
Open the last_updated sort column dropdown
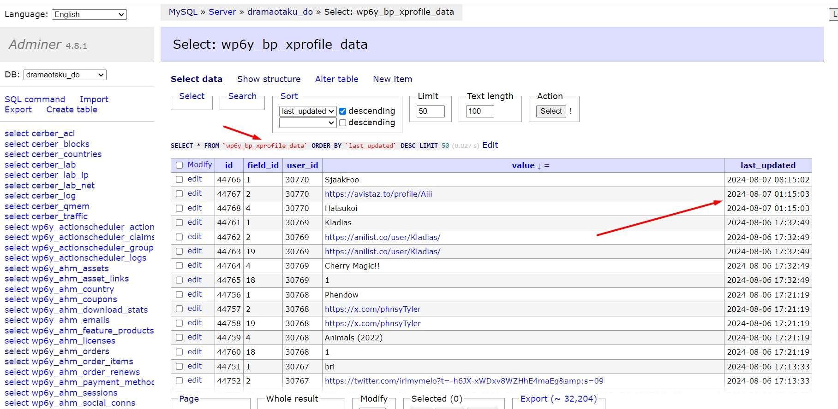pyautogui.click(x=307, y=111)
